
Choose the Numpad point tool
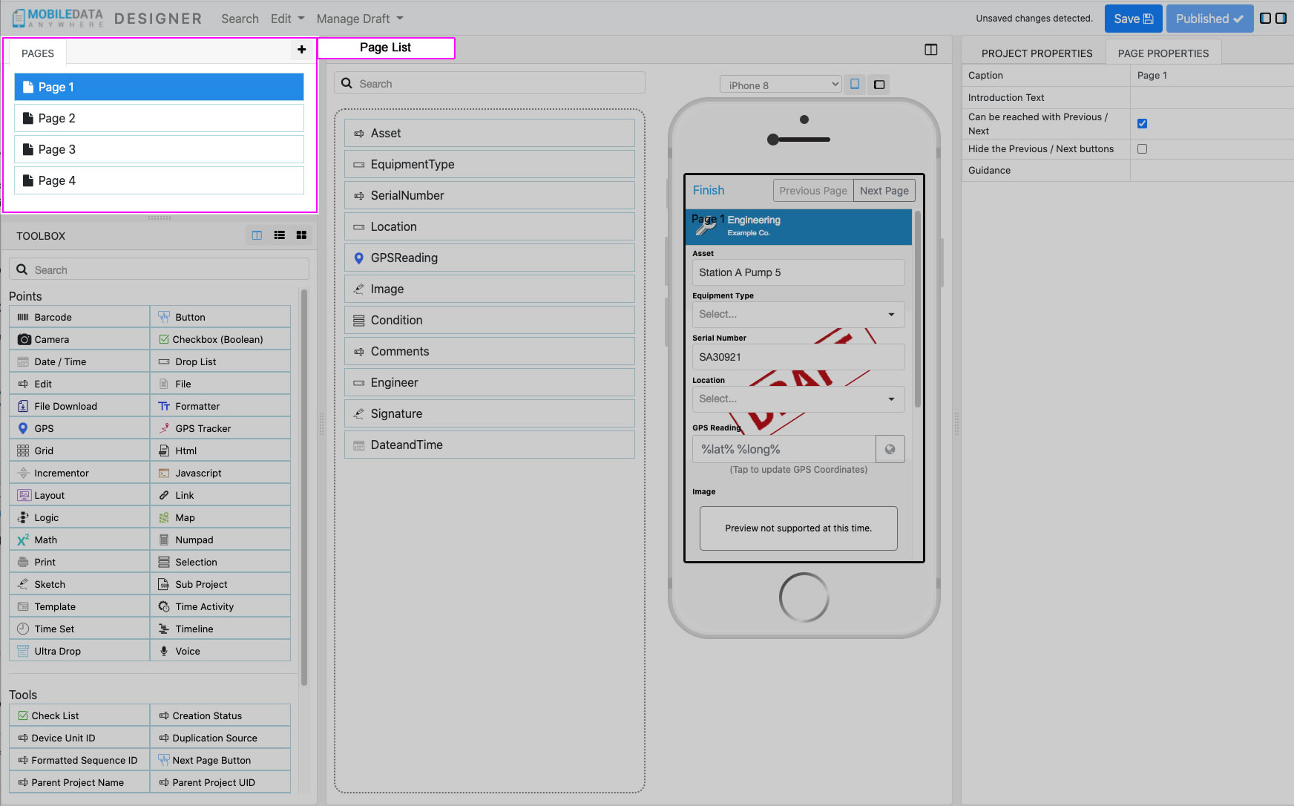click(x=220, y=540)
